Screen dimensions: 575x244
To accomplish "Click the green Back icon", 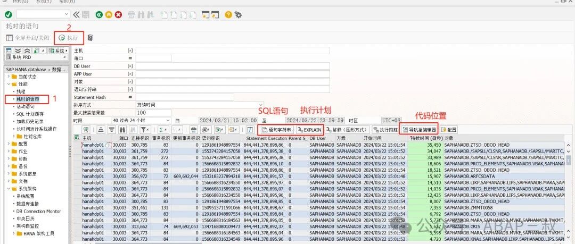I will pyautogui.click(x=99, y=15).
